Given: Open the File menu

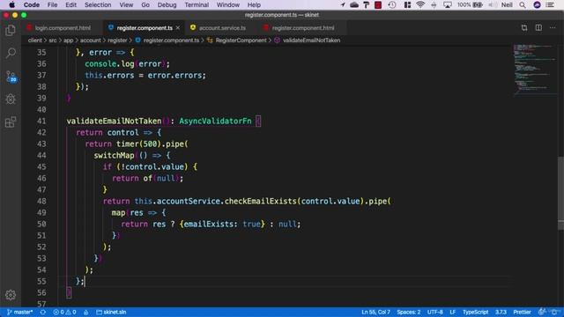Looking at the screenshot, I should point(52,4).
